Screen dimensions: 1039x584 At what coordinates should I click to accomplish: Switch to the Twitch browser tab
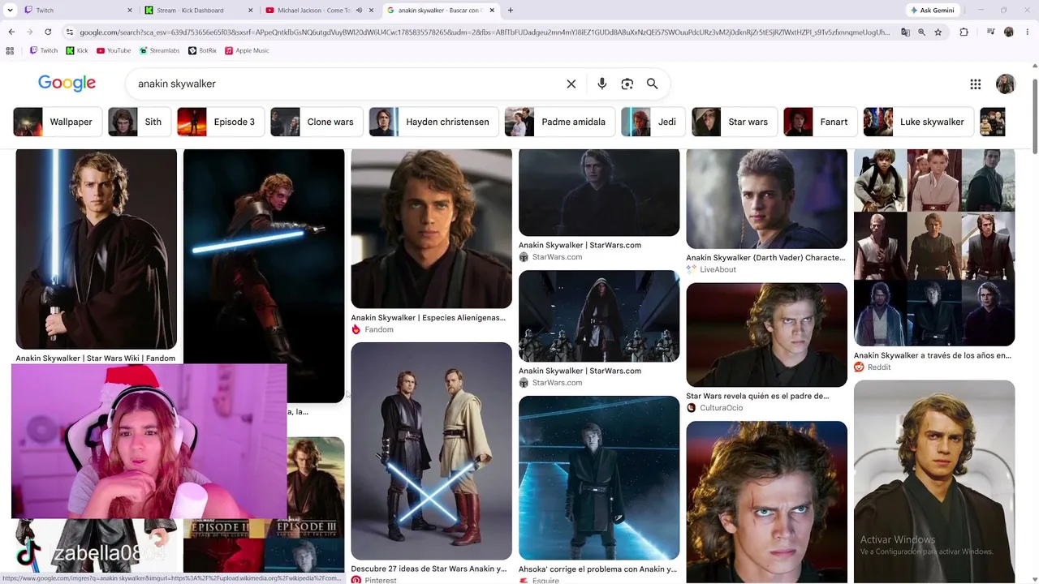[78, 11]
